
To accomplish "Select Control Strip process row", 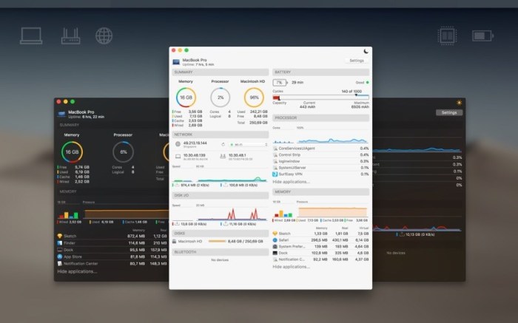I will 320,154.
